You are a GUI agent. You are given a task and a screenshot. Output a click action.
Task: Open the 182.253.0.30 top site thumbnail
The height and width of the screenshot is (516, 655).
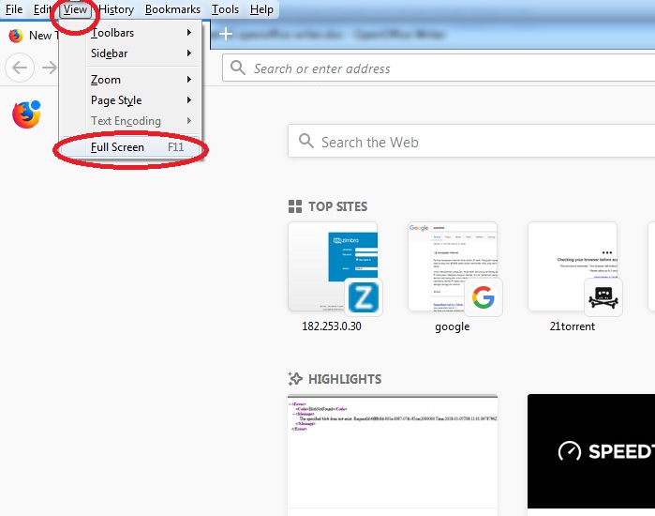coord(333,266)
